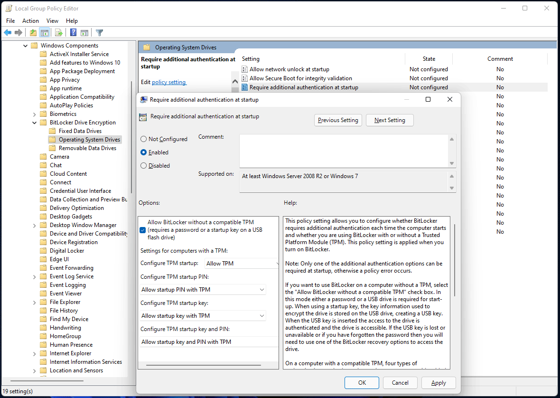Open the View menu
The width and height of the screenshot is (560, 398).
52,21
